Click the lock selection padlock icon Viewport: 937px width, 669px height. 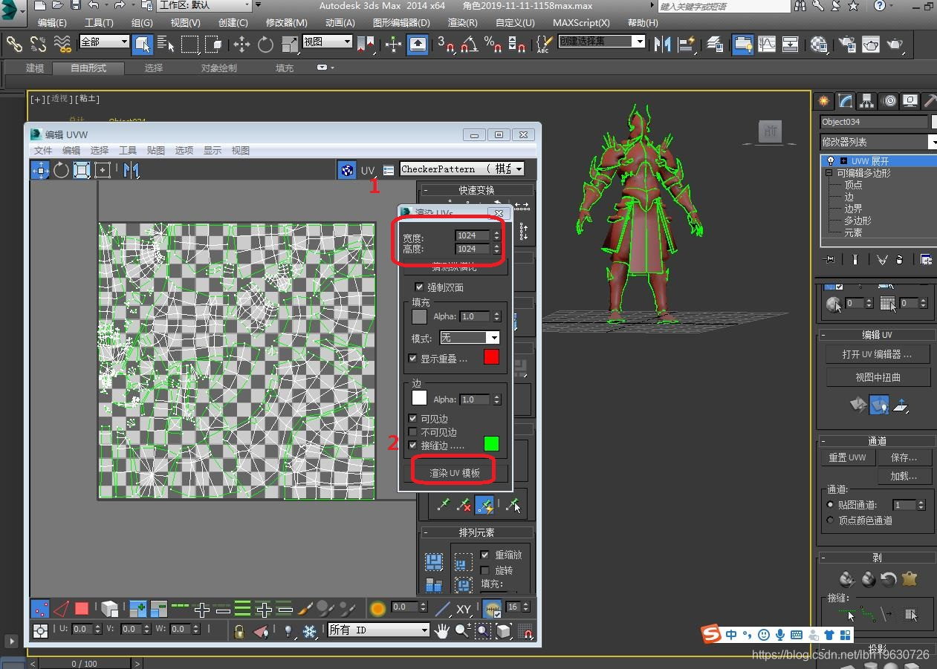(x=239, y=630)
